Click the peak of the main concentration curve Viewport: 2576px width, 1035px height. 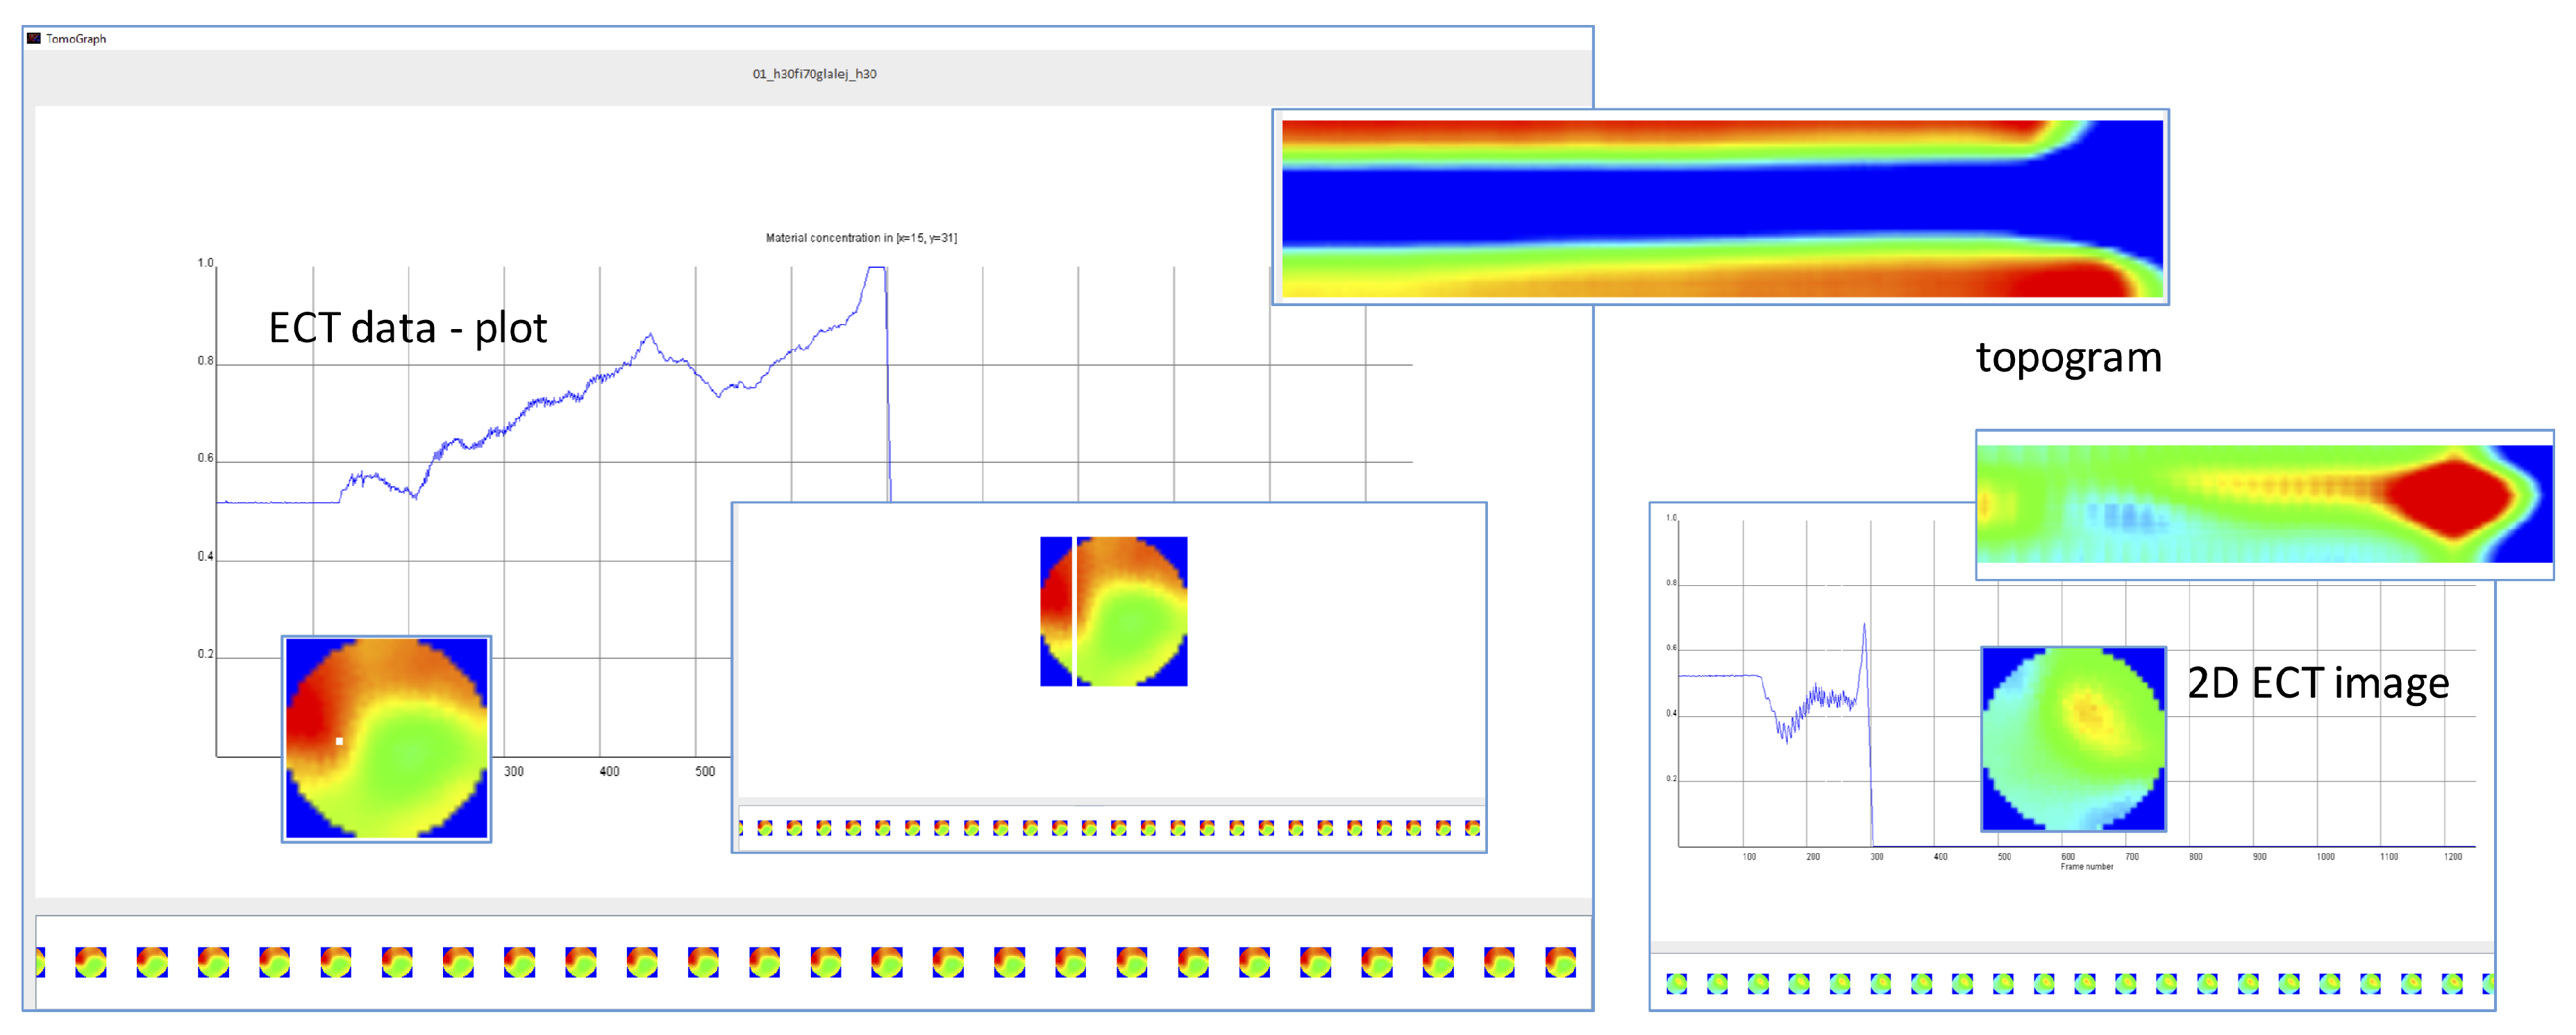click(x=877, y=268)
